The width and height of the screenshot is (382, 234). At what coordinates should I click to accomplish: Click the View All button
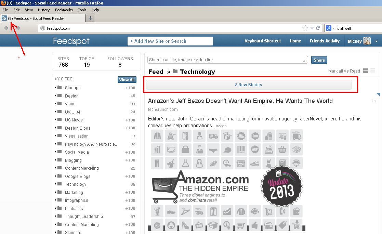click(x=127, y=79)
